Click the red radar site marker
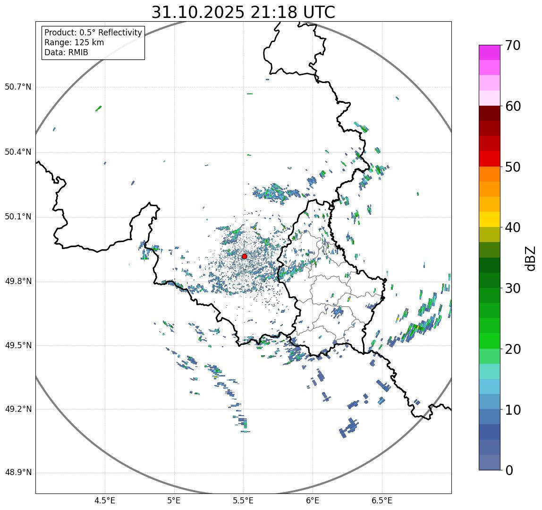 245,256
